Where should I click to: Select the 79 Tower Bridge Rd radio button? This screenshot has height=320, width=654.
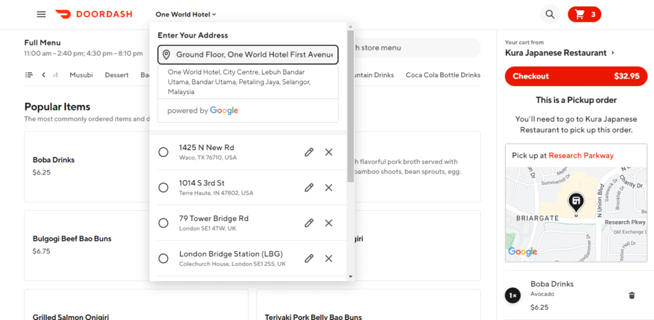pyautogui.click(x=163, y=223)
